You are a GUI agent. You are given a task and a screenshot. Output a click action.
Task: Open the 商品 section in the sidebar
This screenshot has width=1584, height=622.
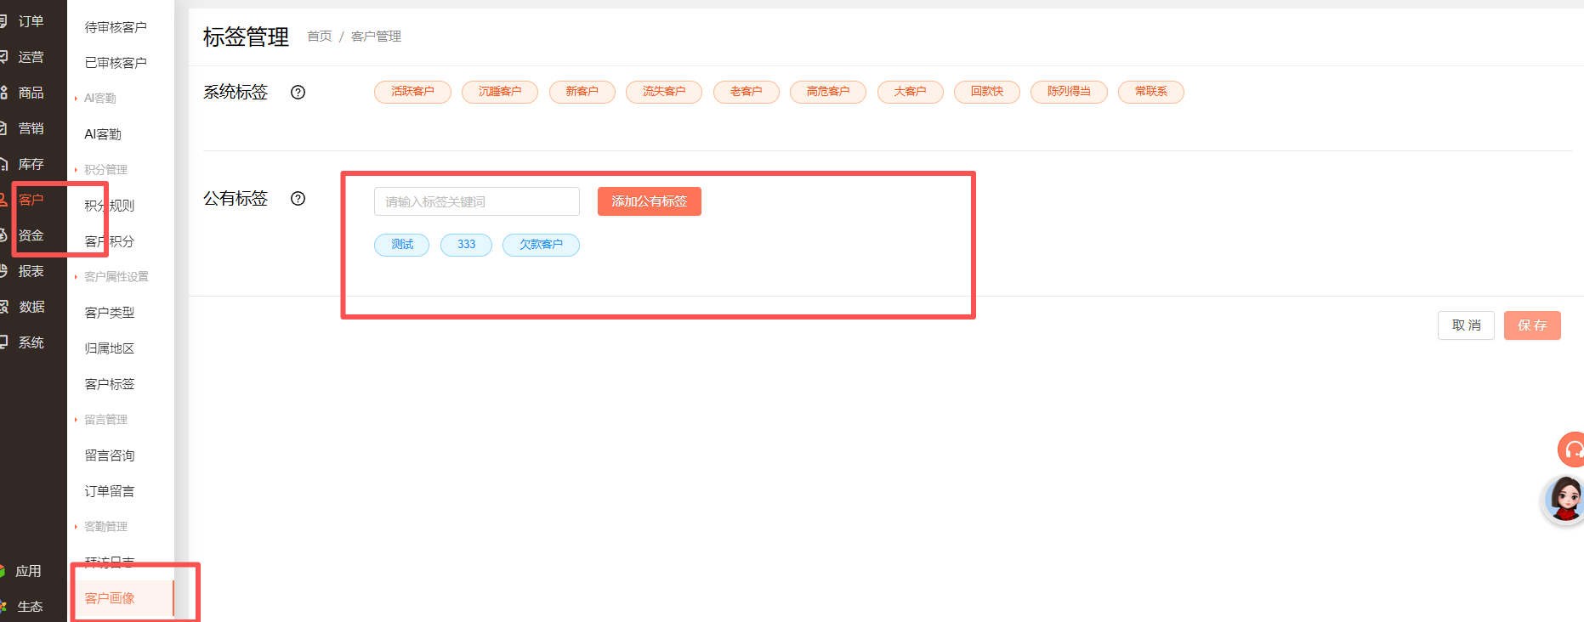click(31, 93)
